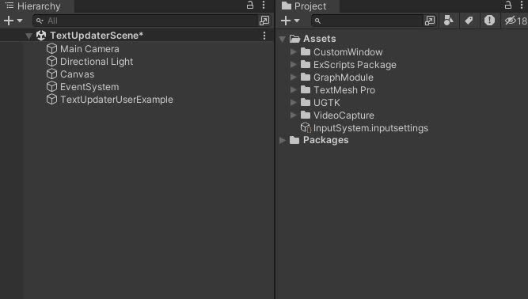Lock the Project panel
The image size is (528, 299).
507,5
